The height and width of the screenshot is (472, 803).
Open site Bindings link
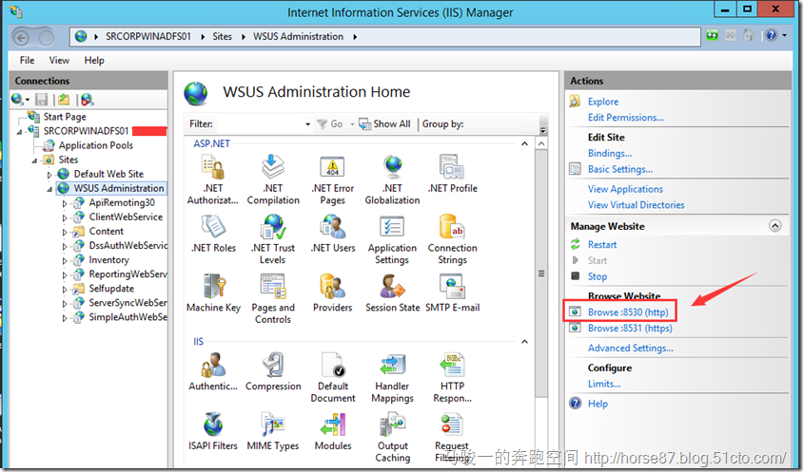point(610,154)
